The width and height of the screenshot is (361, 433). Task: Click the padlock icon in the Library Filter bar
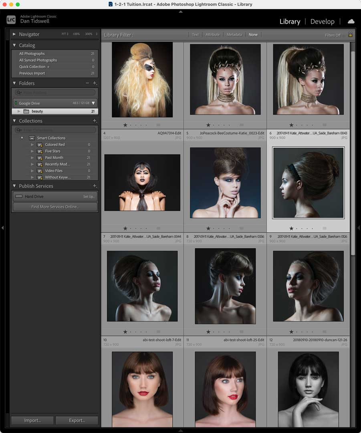pos(350,34)
